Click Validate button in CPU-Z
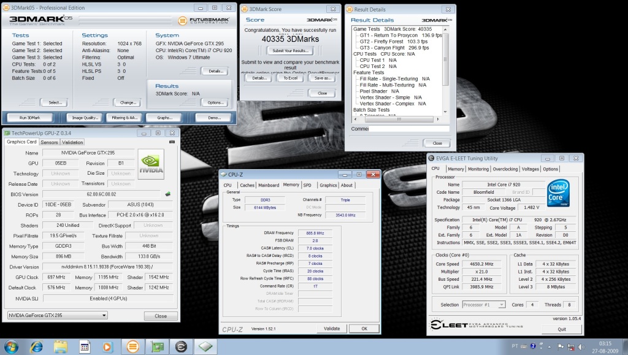This screenshot has width=628, height=355. click(x=332, y=329)
